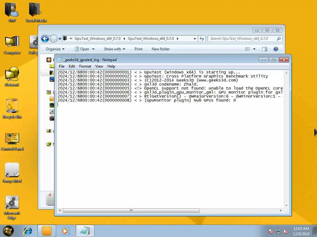Open Notepad Help menu
The image size is (317, 237).
[x=111, y=66]
